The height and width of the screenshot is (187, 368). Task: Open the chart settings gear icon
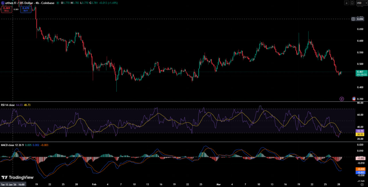click(362, 184)
